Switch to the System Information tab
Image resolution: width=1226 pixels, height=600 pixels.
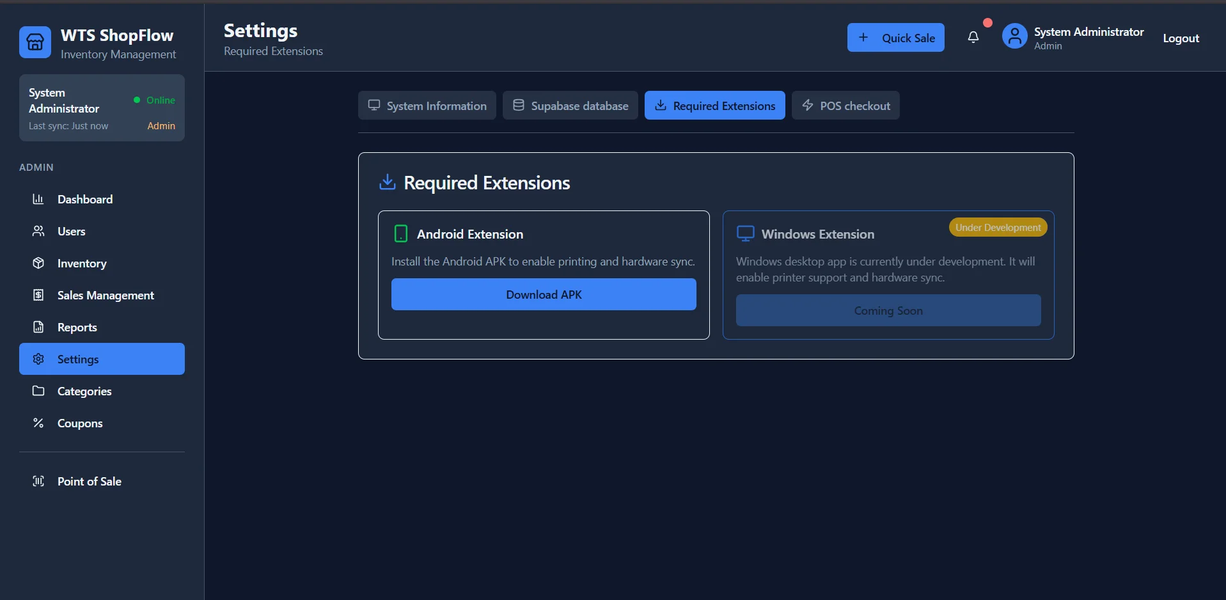tap(427, 106)
